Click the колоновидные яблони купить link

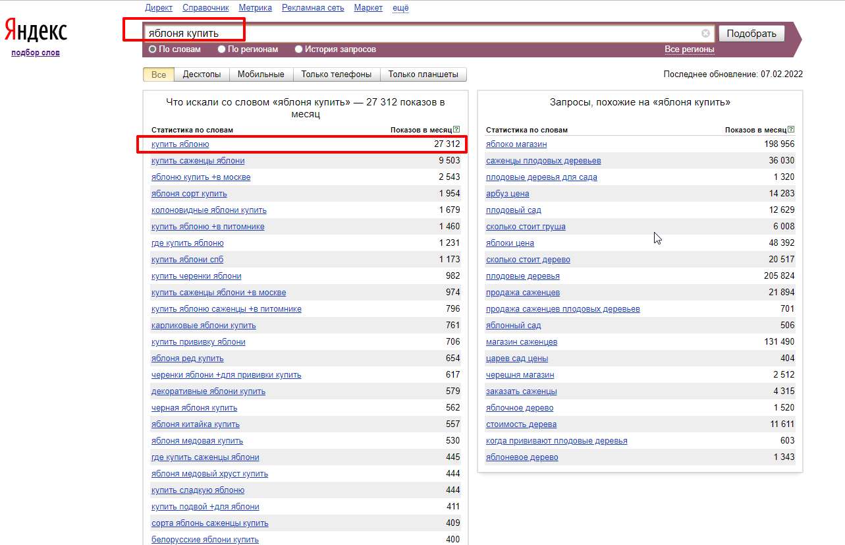click(209, 210)
